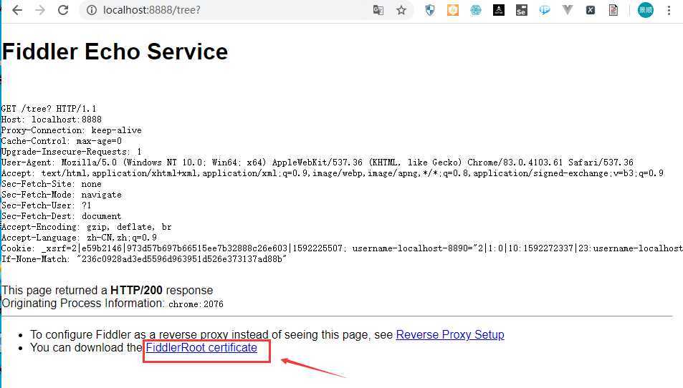Click 'Upgrade-Insecure-Requests: 1' line
The height and width of the screenshot is (388, 683).
pyautogui.click(x=72, y=152)
